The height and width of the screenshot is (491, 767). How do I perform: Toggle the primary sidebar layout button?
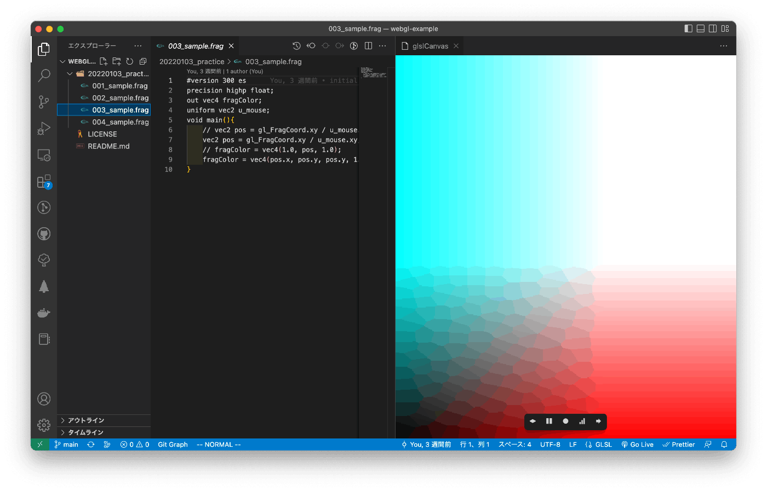(x=688, y=28)
